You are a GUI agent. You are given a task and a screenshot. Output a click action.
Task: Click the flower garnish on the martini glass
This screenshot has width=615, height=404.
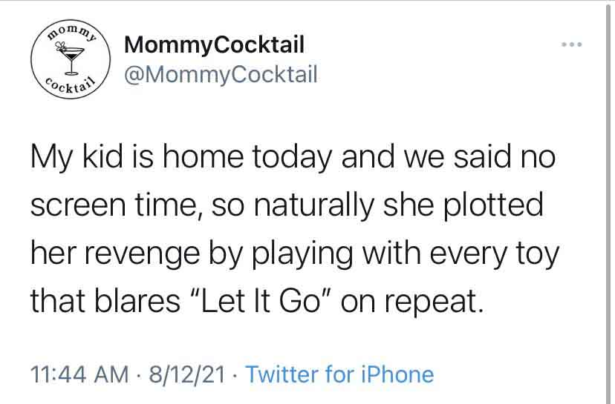point(60,47)
